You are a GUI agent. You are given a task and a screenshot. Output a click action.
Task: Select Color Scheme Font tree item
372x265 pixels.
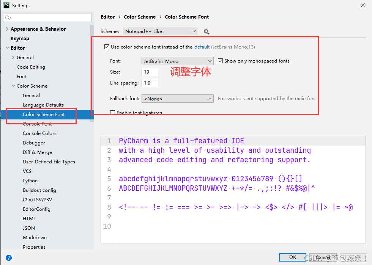click(x=44, y=114)
